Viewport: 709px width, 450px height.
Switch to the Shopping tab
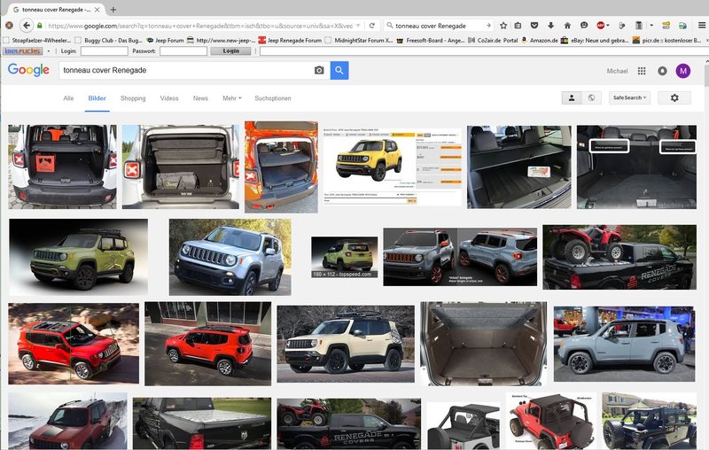(133, 98)
